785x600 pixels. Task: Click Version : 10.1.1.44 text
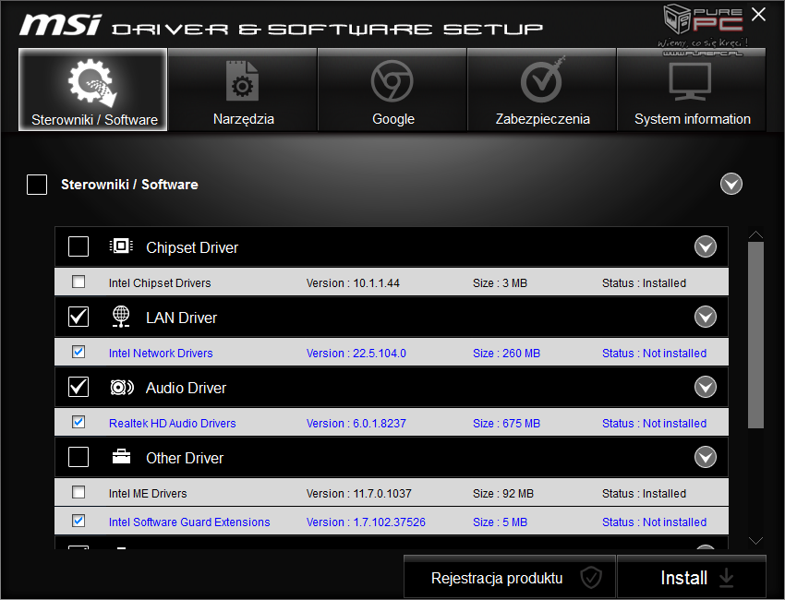(353, 283)
